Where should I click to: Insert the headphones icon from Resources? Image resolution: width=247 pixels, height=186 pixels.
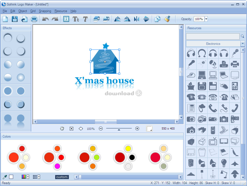191,53
